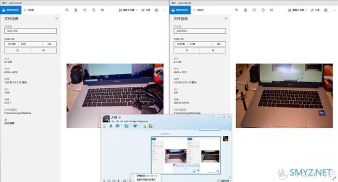Click file name field containing _DSC7476
The image size is (338, 182).
[x=30, y=31]
